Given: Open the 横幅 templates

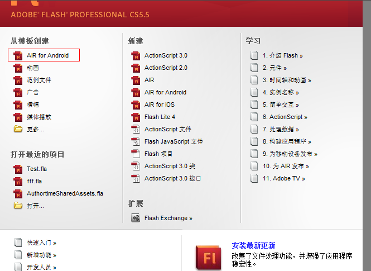Looking at the screenshot, I should [x=33, y=104].
